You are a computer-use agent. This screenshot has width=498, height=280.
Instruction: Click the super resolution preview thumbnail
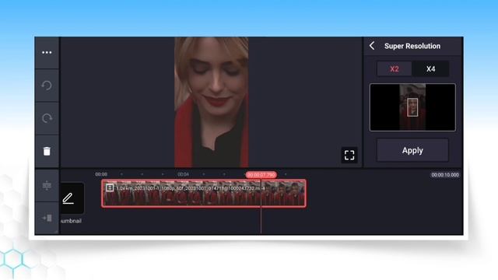point(412,107)
